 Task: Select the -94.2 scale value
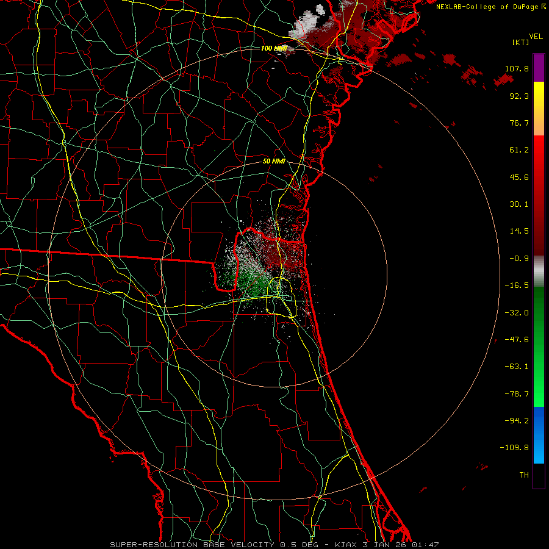coord(517,421)
